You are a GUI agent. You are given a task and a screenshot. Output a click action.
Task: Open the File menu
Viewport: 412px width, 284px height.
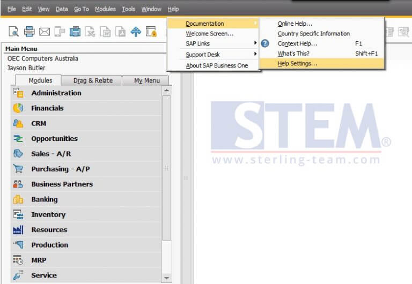[x=12, y=9]
